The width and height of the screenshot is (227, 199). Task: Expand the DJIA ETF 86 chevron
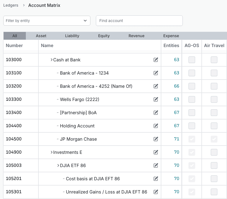pos(58,165)
